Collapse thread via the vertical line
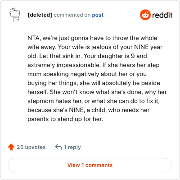180x180 pixels. coord(15,79)
